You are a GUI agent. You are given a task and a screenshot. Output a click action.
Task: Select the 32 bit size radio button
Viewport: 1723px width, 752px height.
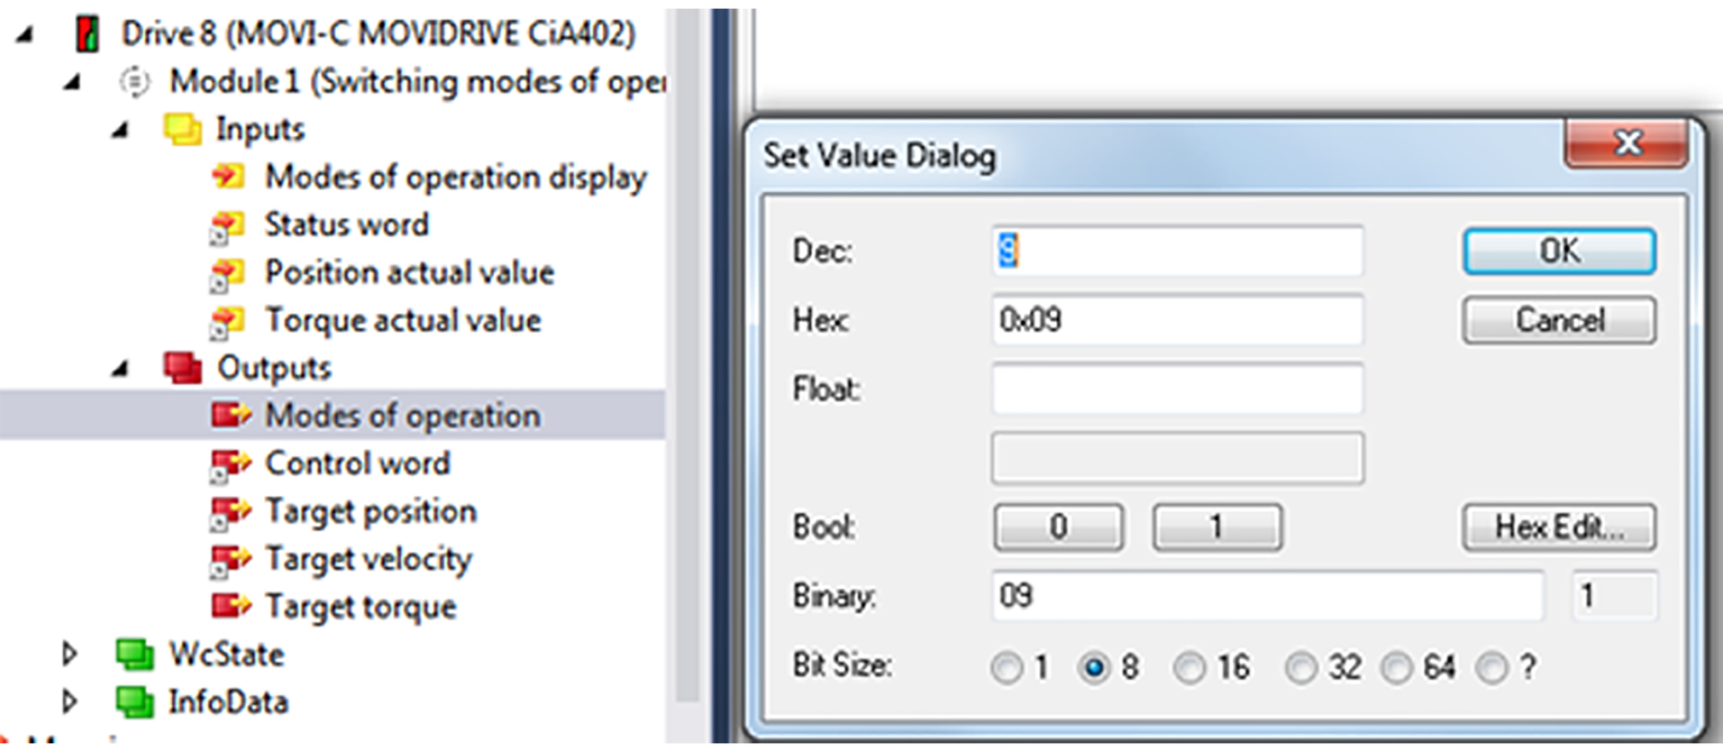[x=1301, y=668]
